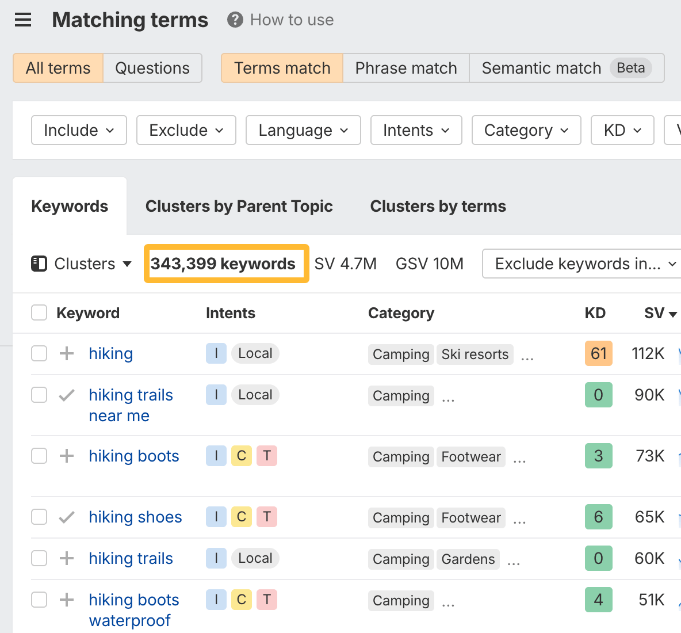
Task: Click the Local badge for hiking trails near me
Action: pyautogui.click(x=255, y=395)
